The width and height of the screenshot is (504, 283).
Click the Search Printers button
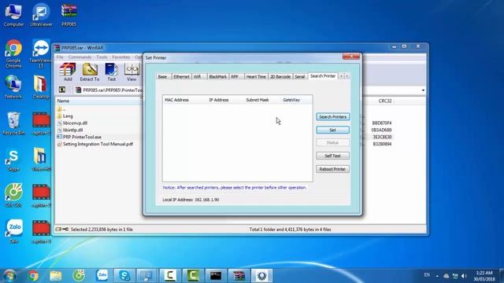pos(332,117)
